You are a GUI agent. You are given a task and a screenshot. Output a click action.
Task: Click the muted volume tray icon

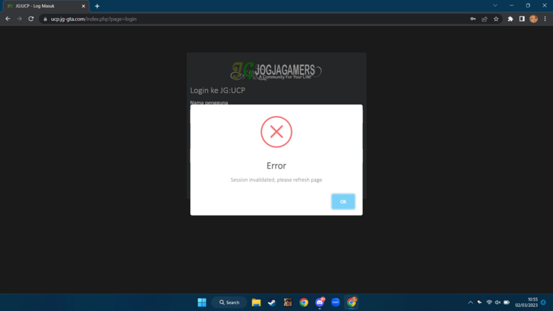click(498, 302)
